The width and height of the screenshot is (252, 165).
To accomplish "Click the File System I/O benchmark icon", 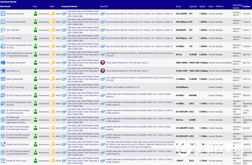I will (3, 71).
